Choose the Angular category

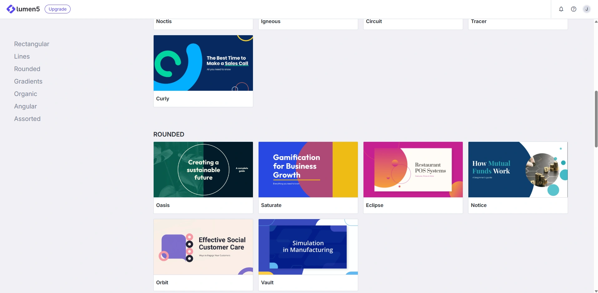pos(25,106)
